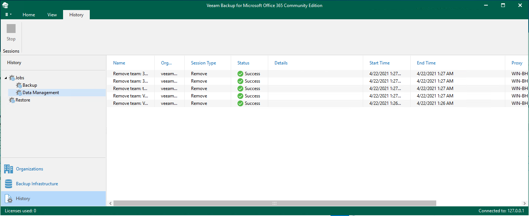The height and width of the screenshot is (216, 529).
Task: Click the Backup Infrastructure database icon
Action: coord(8,184)
